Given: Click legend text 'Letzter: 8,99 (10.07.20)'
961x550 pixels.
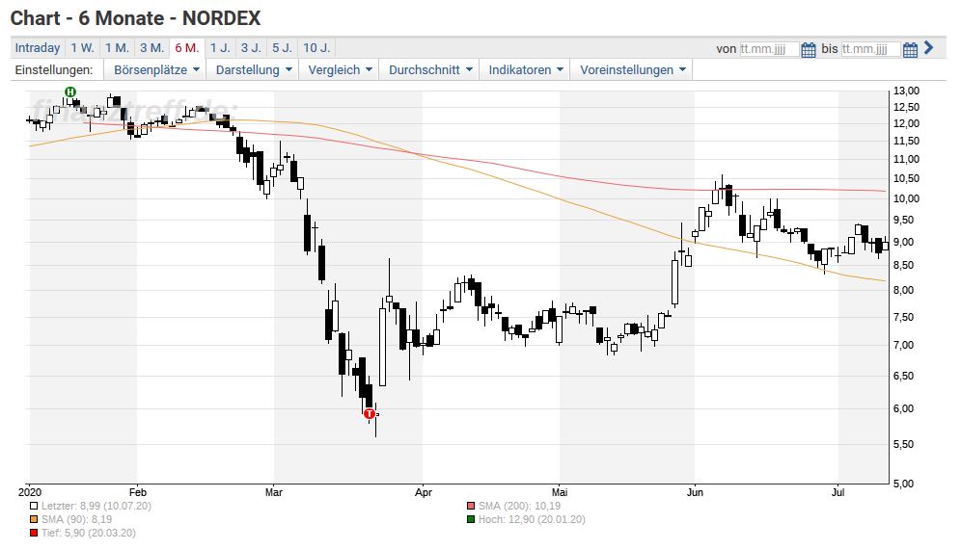Looking at the screenshot, I should pyautogui.click(x=96, y=506).
